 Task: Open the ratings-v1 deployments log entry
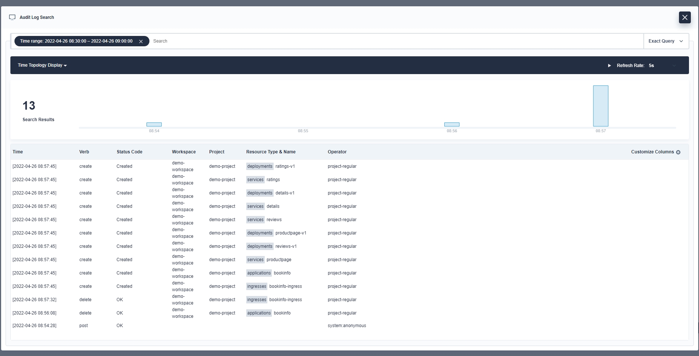click(285, 166)
